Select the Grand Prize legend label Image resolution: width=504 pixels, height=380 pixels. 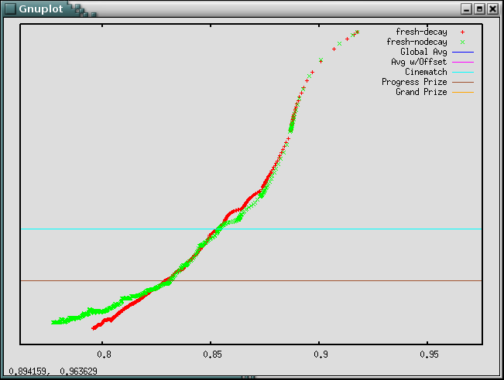421,92
